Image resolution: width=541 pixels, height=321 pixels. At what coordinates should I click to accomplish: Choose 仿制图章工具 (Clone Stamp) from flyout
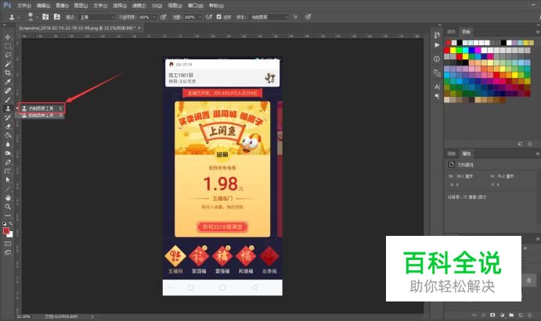pos(41,109)
